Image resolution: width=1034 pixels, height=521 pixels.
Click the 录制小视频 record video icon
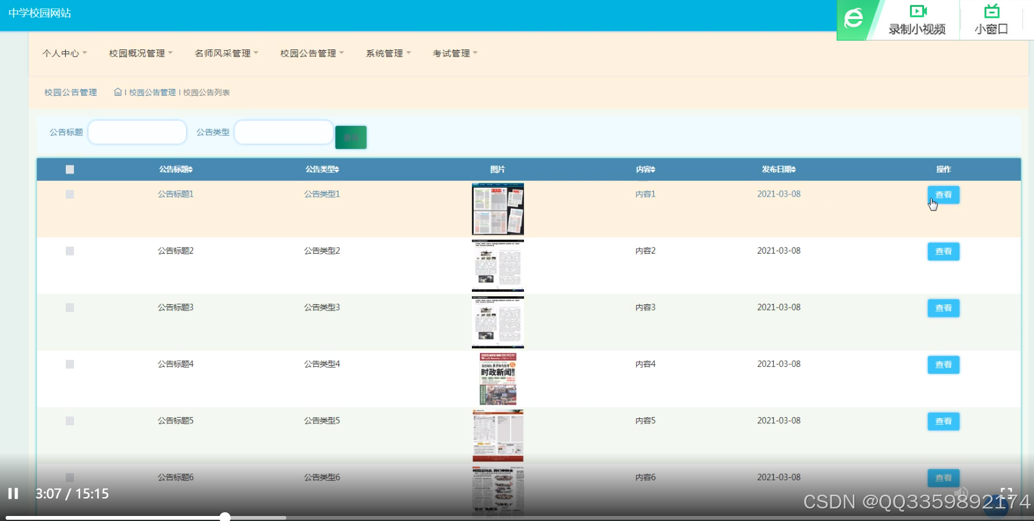917,11
